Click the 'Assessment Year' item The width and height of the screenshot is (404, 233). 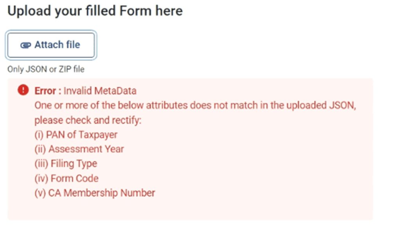[79, 149]
